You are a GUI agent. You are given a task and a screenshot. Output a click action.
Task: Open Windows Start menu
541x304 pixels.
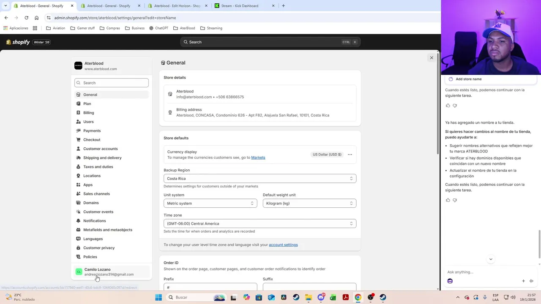[x=158, y=297]
